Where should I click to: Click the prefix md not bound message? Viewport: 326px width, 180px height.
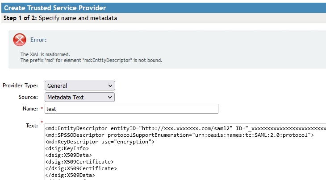pos(91,60)
